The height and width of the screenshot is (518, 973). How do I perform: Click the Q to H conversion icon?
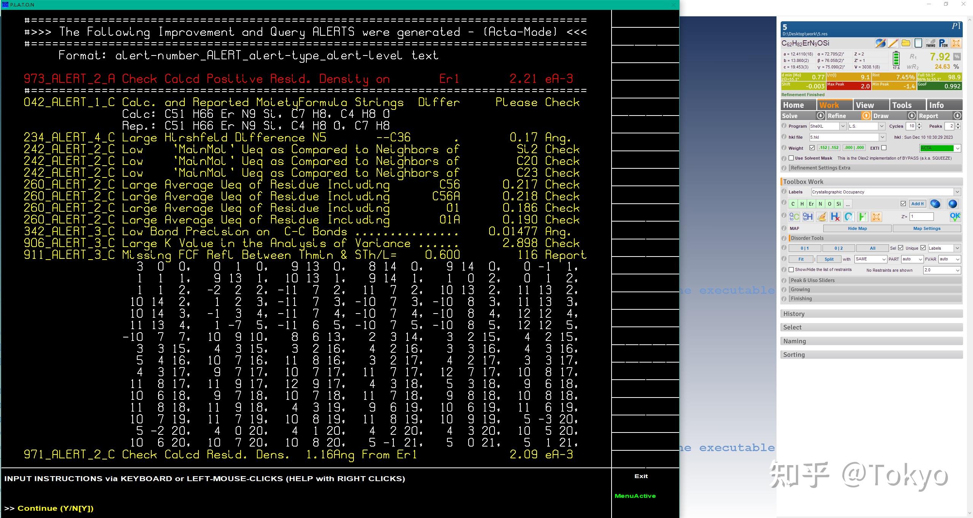(x=808, y=217)
